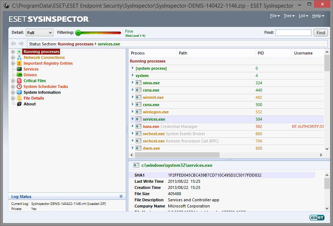The width and height of the screenshot is (333, 226).
Task: Click the Network Connections icon
Action: tap(19, 57)
